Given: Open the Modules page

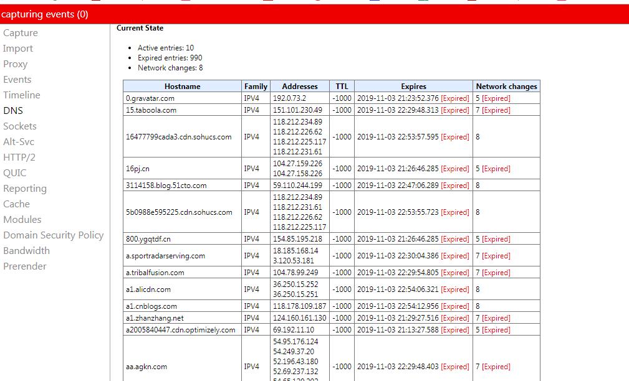Looking at the screenshot, I should [x=22, y=220].
